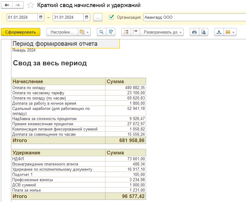Screen dimensions: 246x202
Task: Open print preview icon
Action: [x=204, y=32]
